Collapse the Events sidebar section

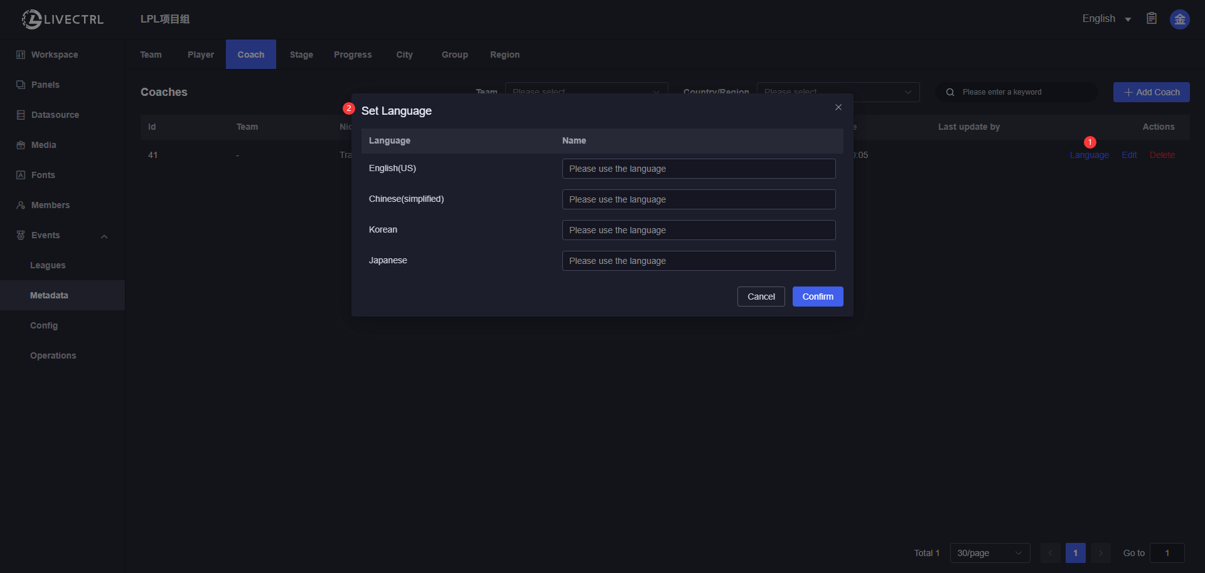click(x=104, y=236)
